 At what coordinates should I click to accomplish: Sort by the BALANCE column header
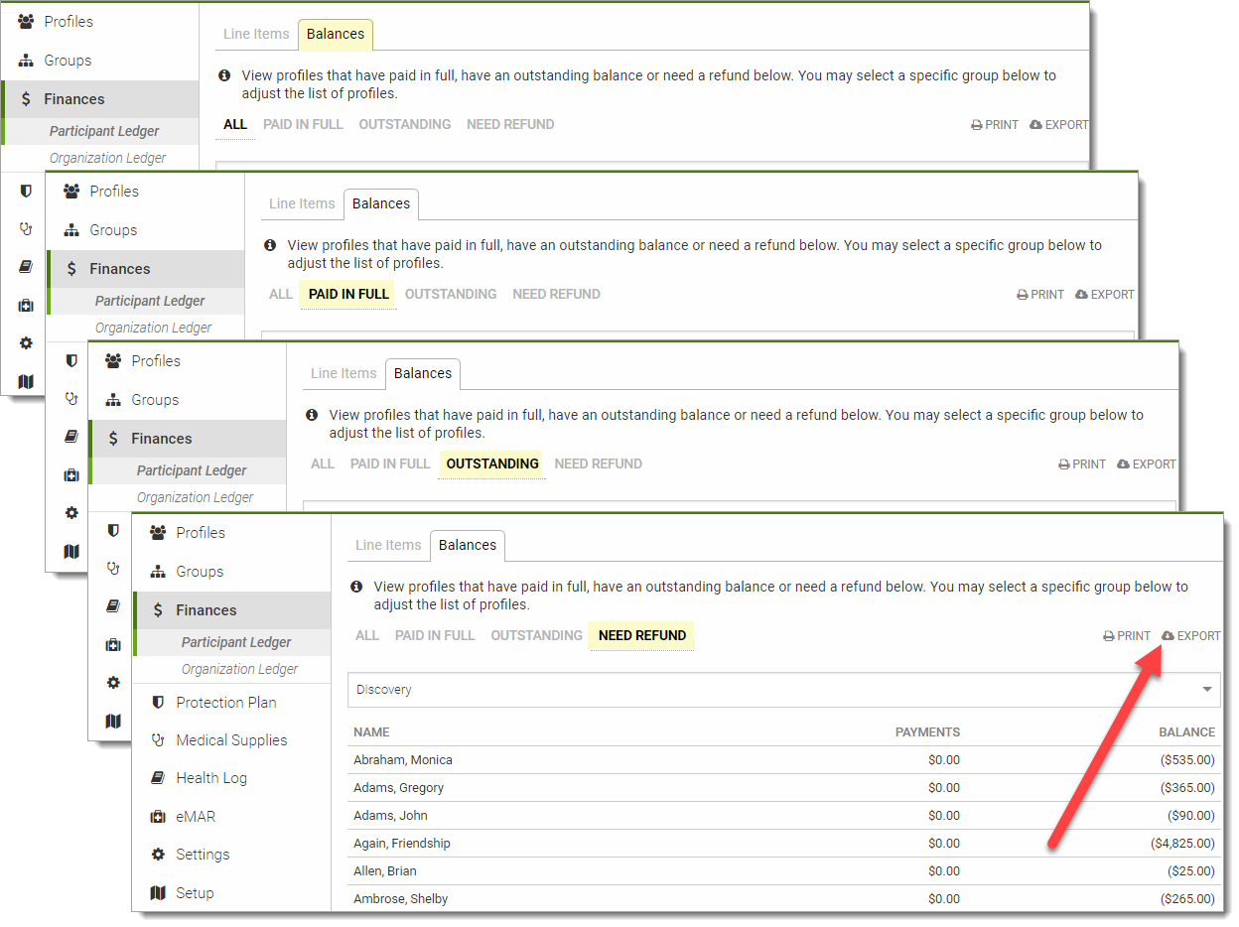click(1186, 732)
